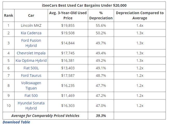Click the Fiat 500L link

click(31, 68)
